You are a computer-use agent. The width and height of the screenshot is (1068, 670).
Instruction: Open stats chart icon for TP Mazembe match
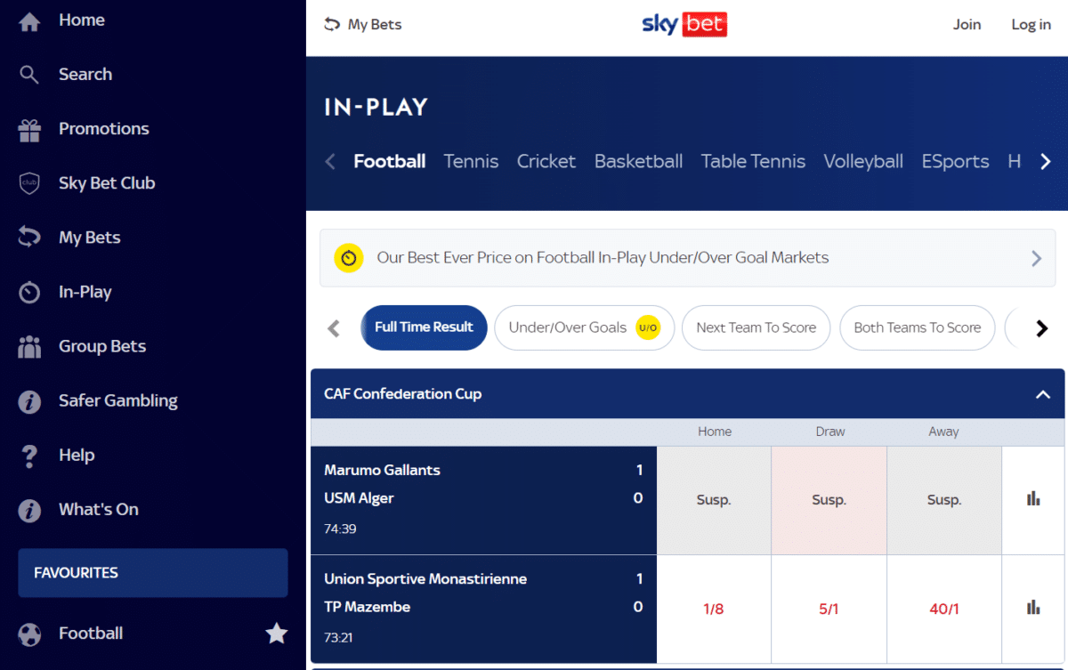1033,608
